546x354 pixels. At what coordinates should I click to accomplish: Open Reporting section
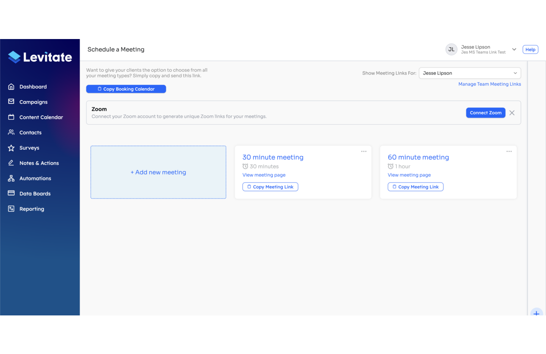pos(32,209)
